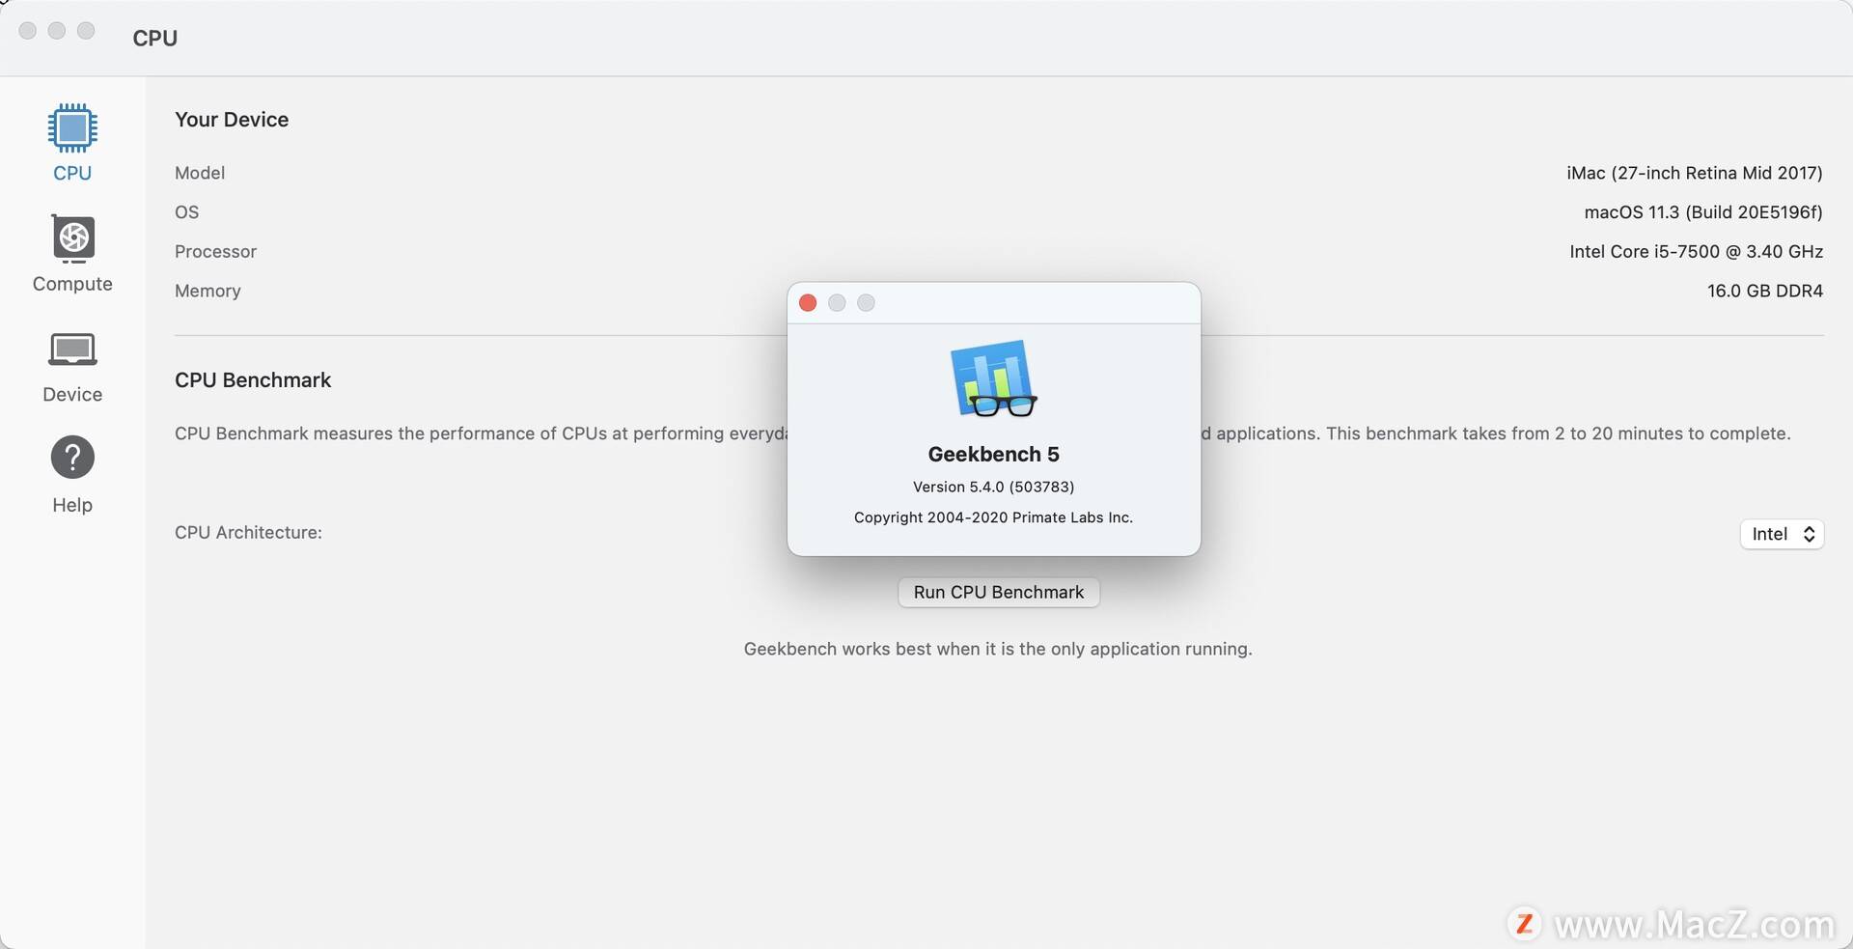This screenshot has height=949, width=1853.
Task: Click the fan icon above Compute
Action: point(71,238)
